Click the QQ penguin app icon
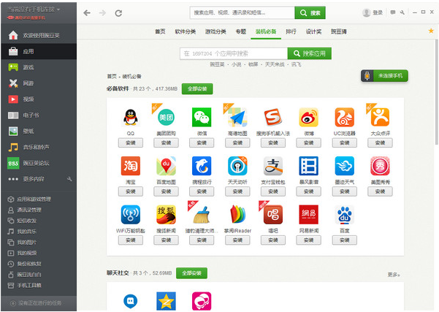This screenshot has height=312, width=439. [131, 117]
